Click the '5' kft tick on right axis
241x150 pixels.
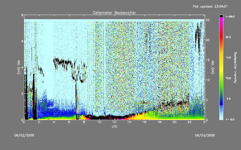tap(207, 100)
